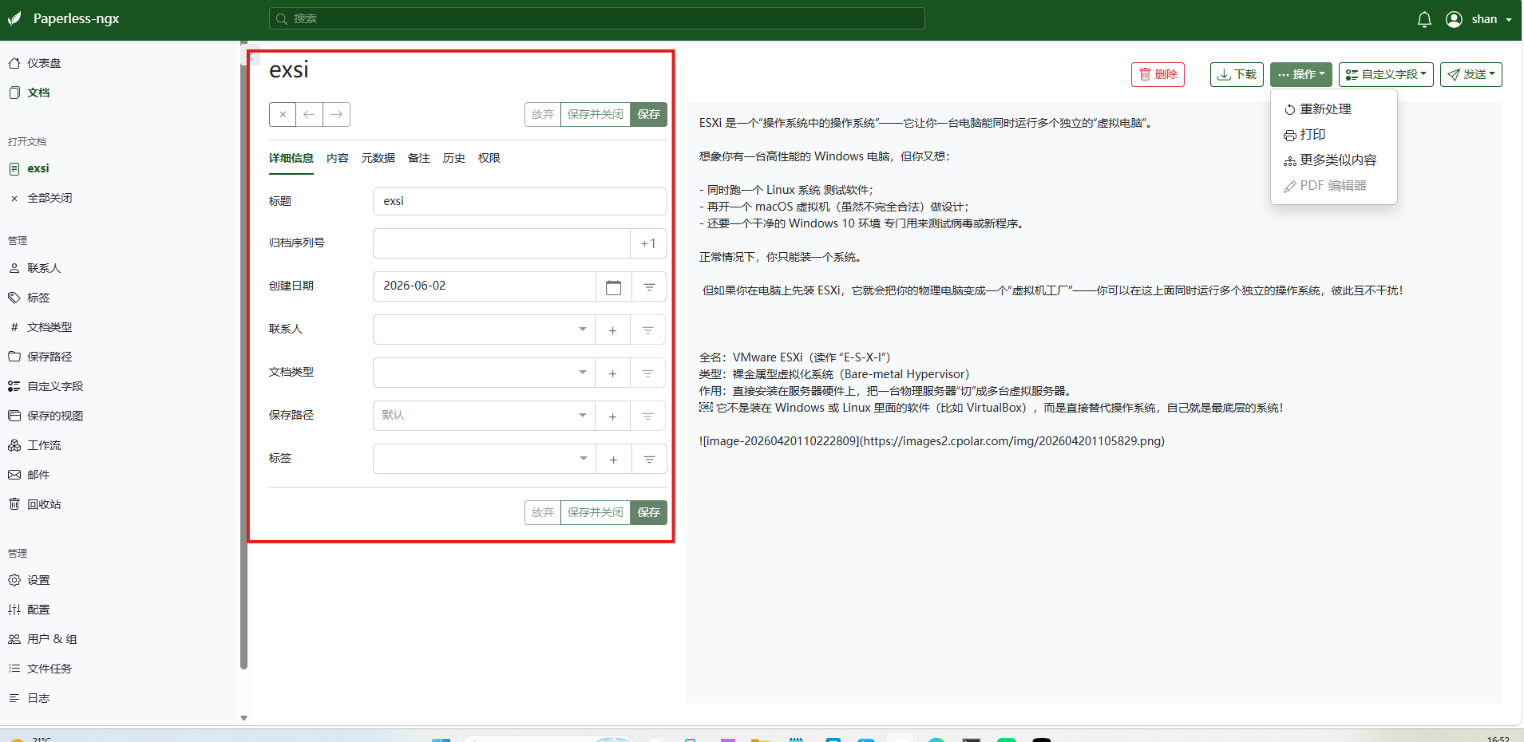Click the Paperless-ngx leaf logo
The image size is (1524, 742).
tap(14, 18)
